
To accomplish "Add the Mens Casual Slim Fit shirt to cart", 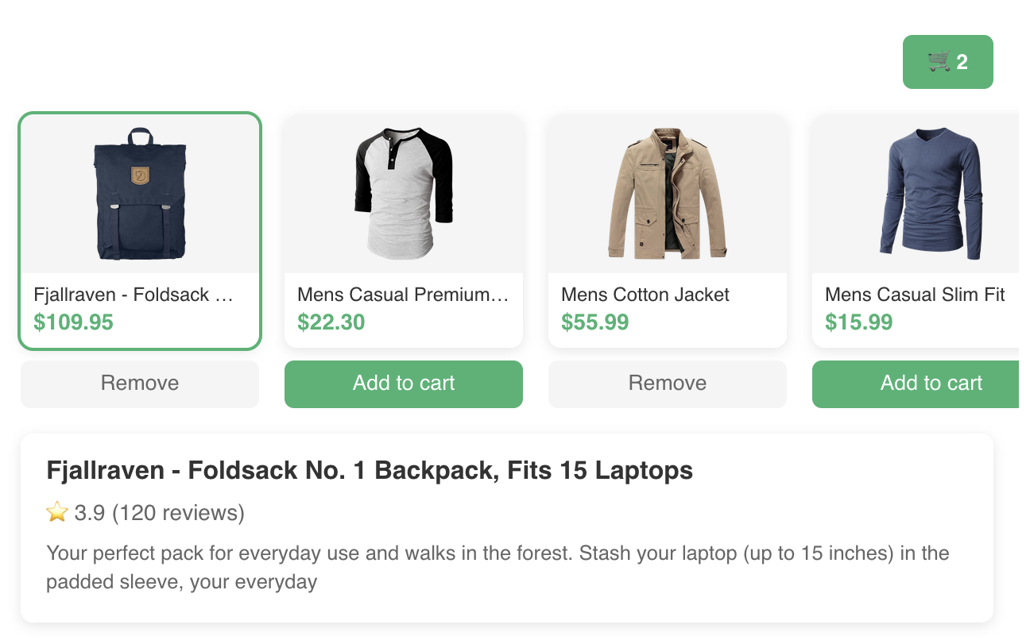I will point(931,384).
